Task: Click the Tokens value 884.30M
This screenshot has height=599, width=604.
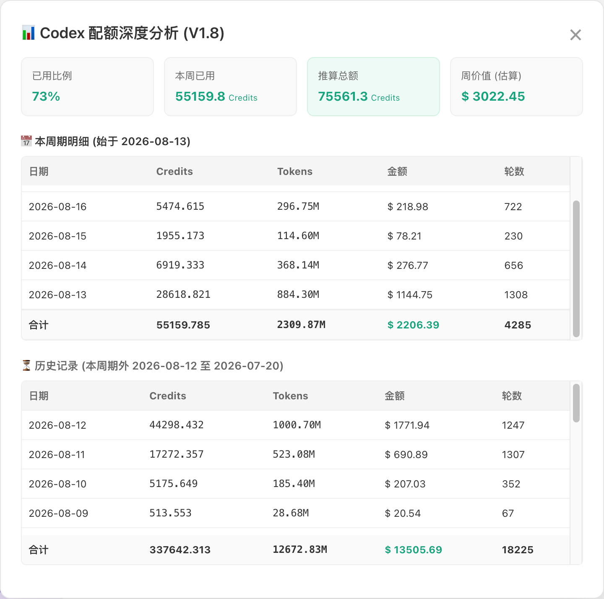Action: point(298,294)
